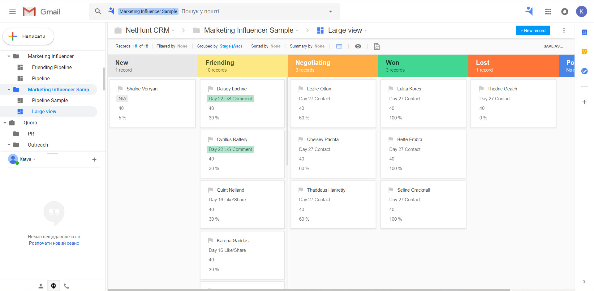Change Grouped by Stage (Asc) setting
594x291 pixels.
(x=231, y=46)
